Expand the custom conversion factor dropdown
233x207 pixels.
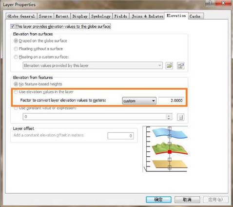(x=139, y=101)
